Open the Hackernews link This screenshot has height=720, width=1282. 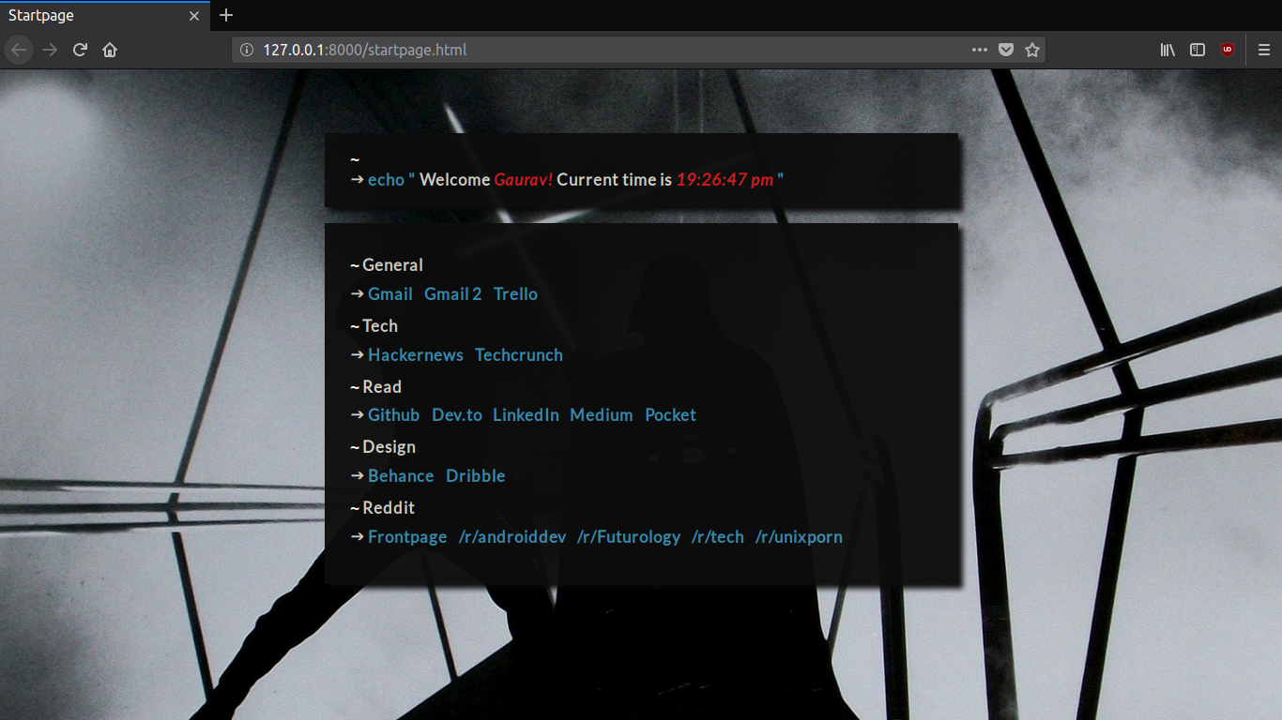416,354
